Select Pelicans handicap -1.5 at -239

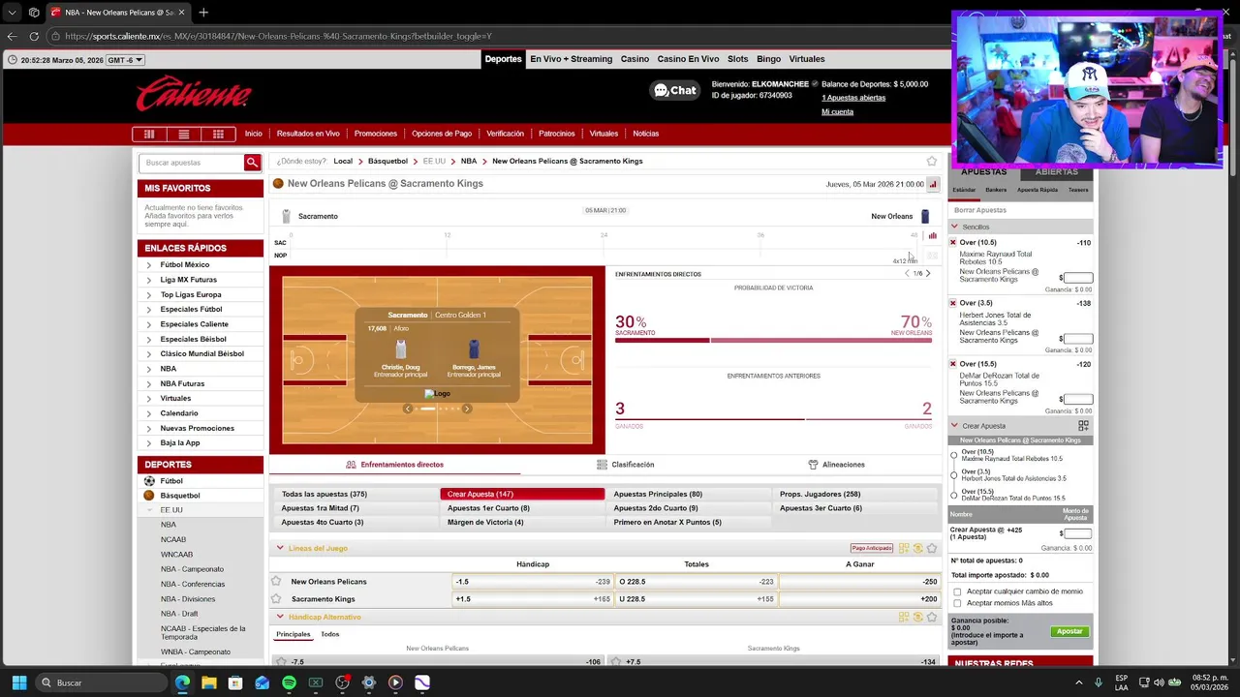click(x=533, y=582)
